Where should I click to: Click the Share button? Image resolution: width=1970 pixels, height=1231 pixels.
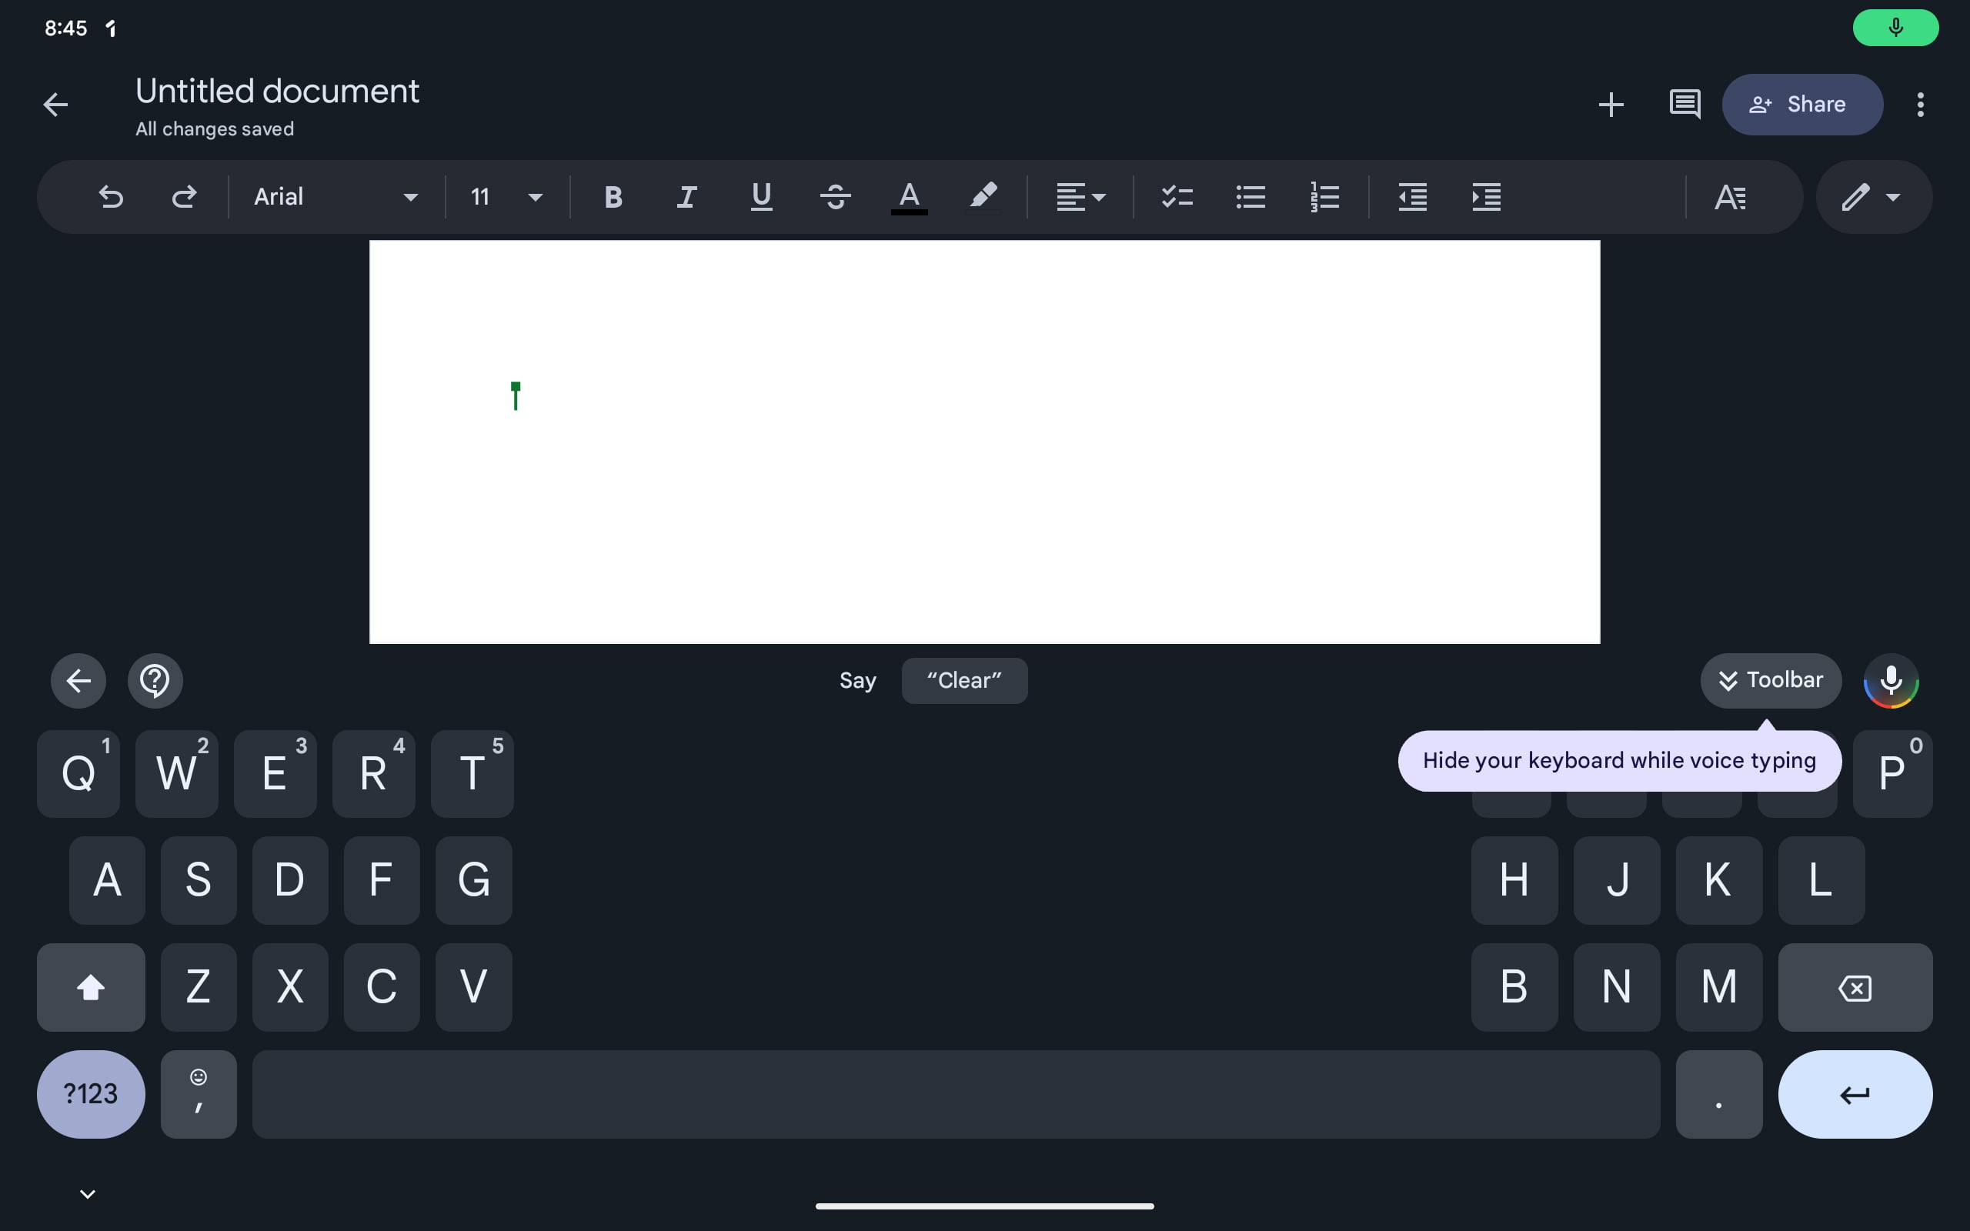pyautogui.click(x=1801, y=104)
